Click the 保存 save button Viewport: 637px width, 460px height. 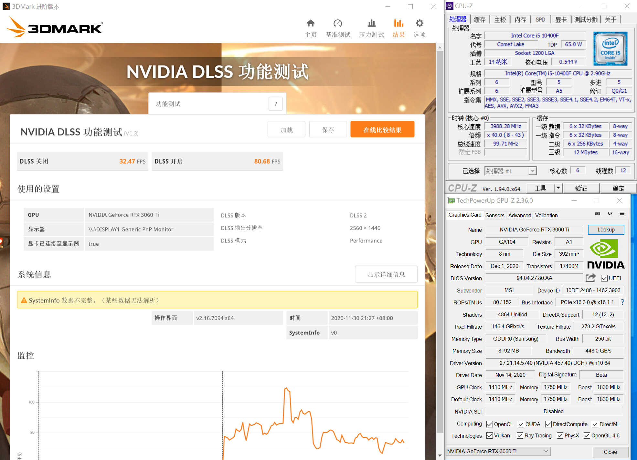pyautogui.click(x=328, y=129)
